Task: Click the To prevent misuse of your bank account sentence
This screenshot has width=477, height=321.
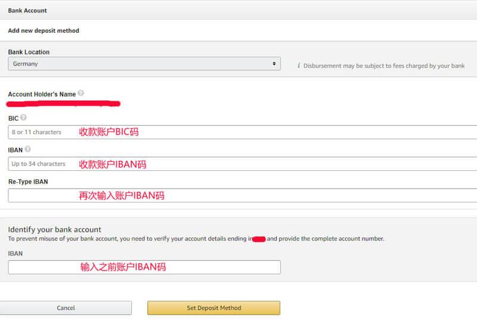Action: 196,239
